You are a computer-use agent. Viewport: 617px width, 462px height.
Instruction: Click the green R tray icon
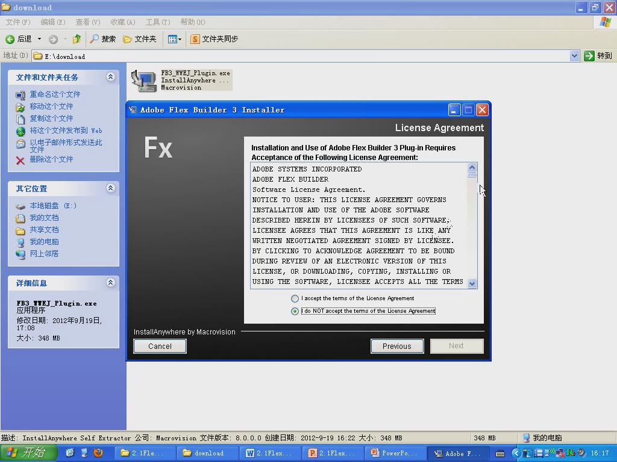pos(570,453)
